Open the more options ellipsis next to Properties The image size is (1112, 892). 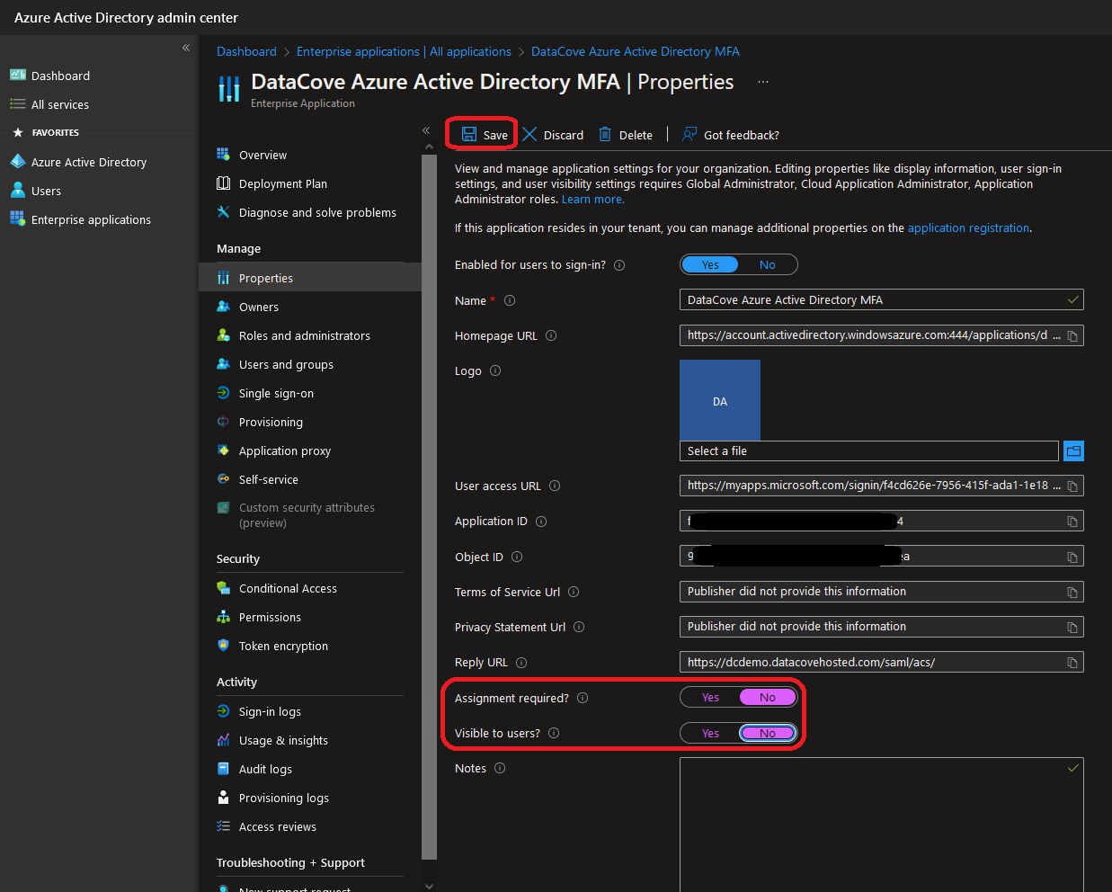click(x=763, y=82)
